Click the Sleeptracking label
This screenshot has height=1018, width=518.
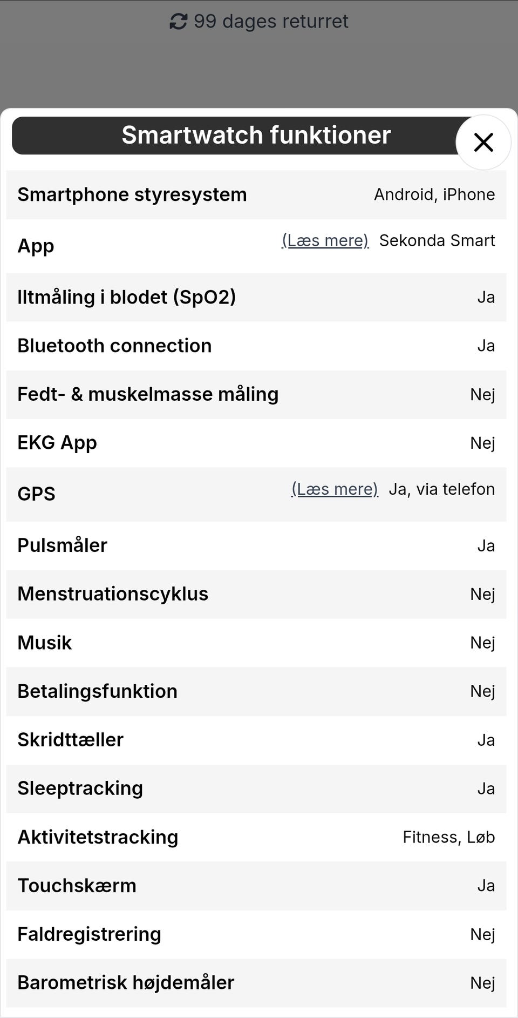[80, 788]
